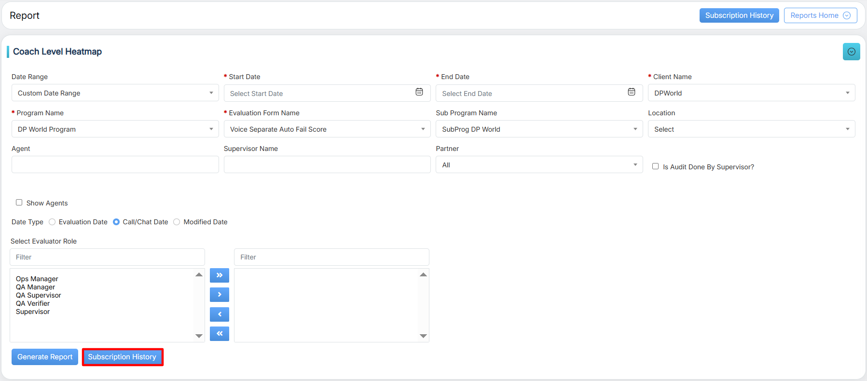The image size is (867, 381).
Task: Select the Evaluation Date radio button
Action: [x=52, y=222]
